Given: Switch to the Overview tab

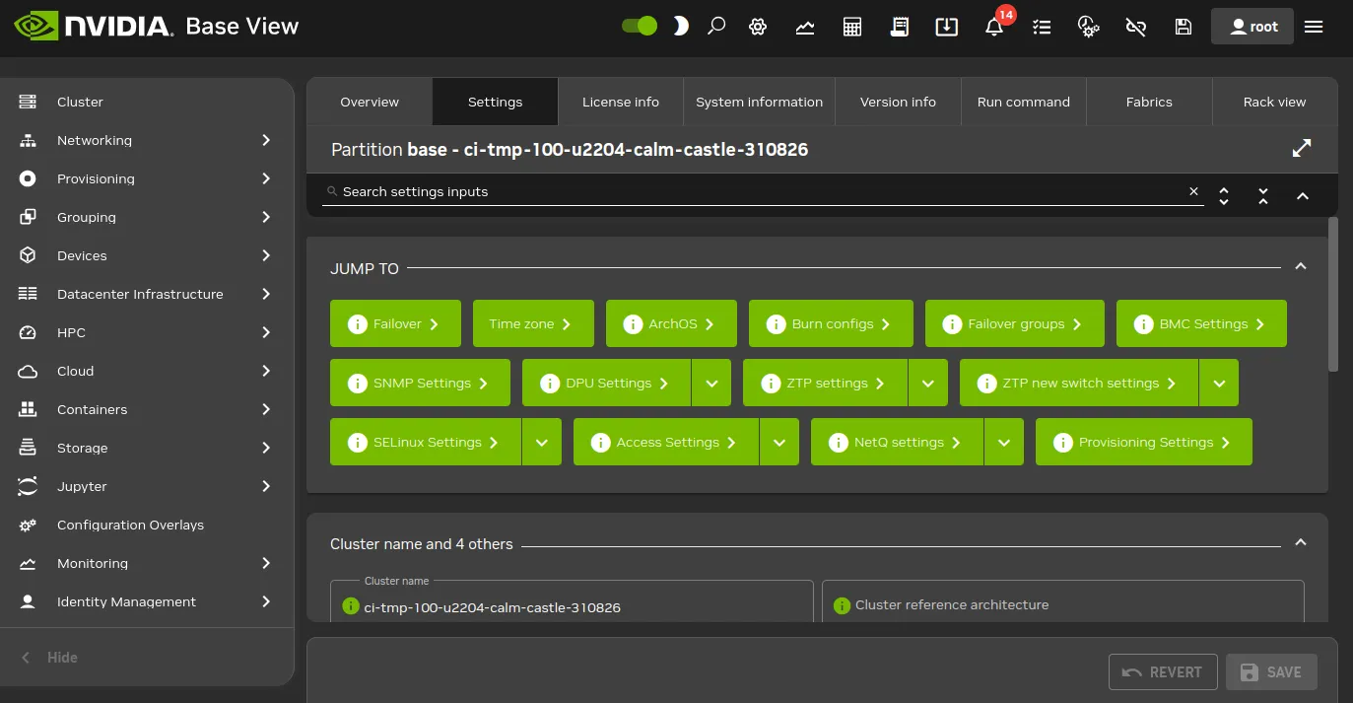Looking at the screenshot, I should pos(370,102).
